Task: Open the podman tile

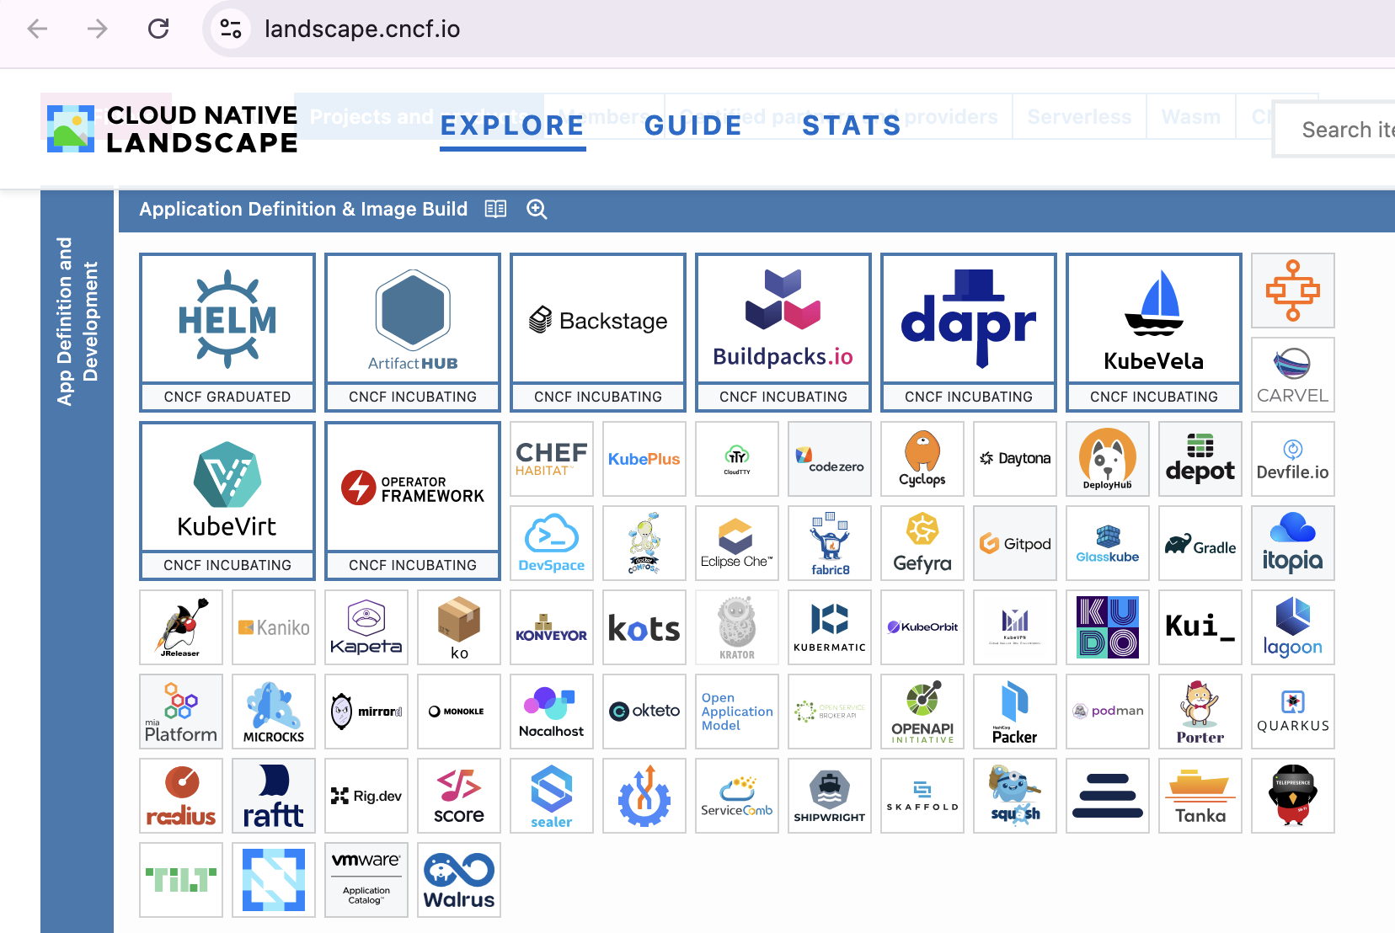Action: point(1108,712)
